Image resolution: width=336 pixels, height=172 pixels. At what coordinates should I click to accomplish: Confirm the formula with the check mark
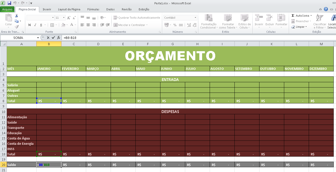[x=53, y=37]
